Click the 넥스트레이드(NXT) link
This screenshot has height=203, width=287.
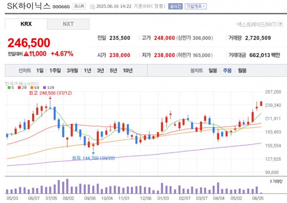[257, 24]
